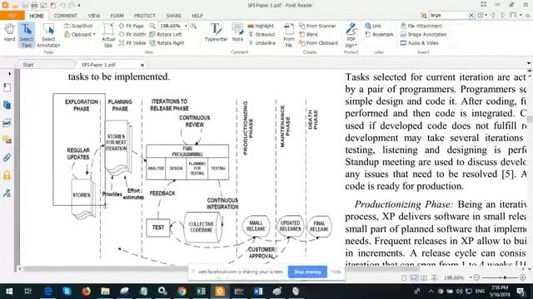Switch to the VIEW ribbon tab
Image resolution: width=533 pixels, height=299 pixels.
tap(94, 16)
